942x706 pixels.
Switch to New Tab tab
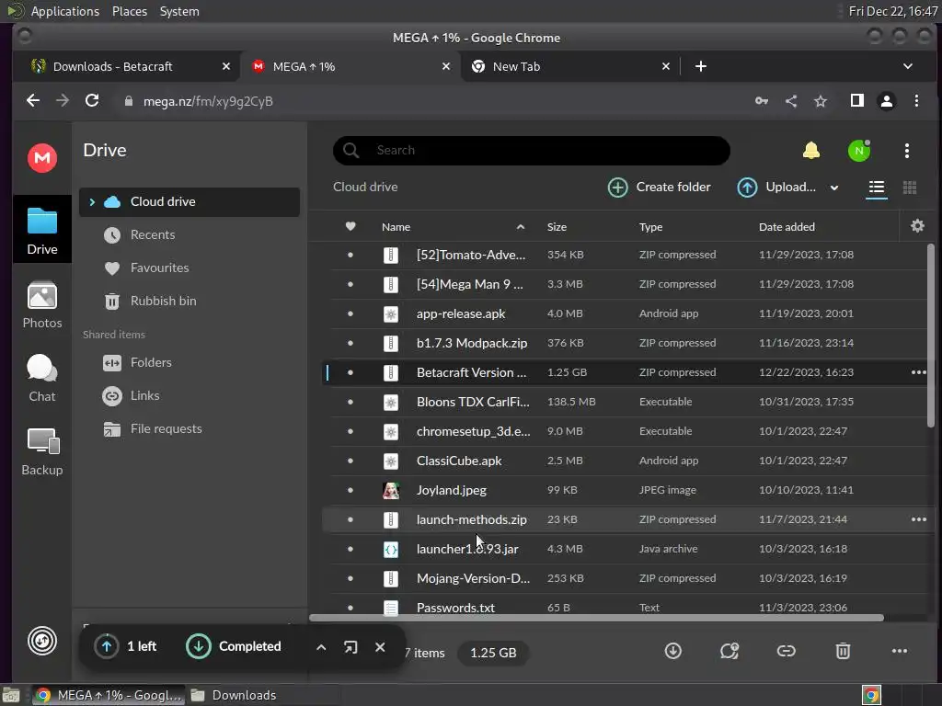pos(570,66)
